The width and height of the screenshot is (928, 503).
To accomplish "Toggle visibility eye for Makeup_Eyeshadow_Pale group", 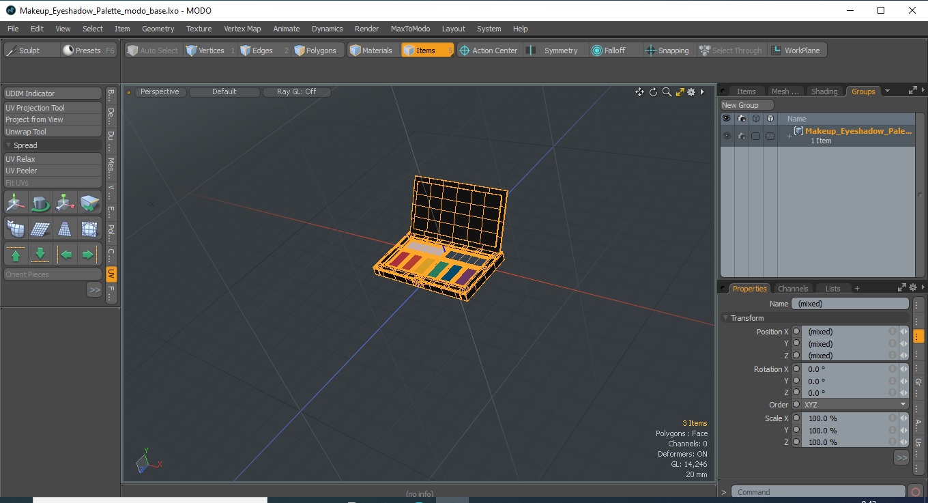I will click(x=727, y=136).
